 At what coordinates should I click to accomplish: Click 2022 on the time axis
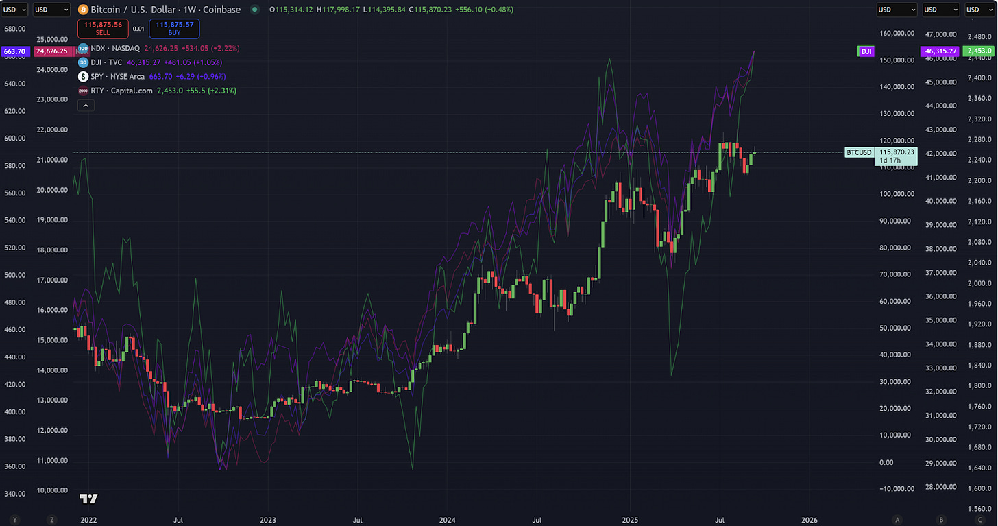click(88, 519)
